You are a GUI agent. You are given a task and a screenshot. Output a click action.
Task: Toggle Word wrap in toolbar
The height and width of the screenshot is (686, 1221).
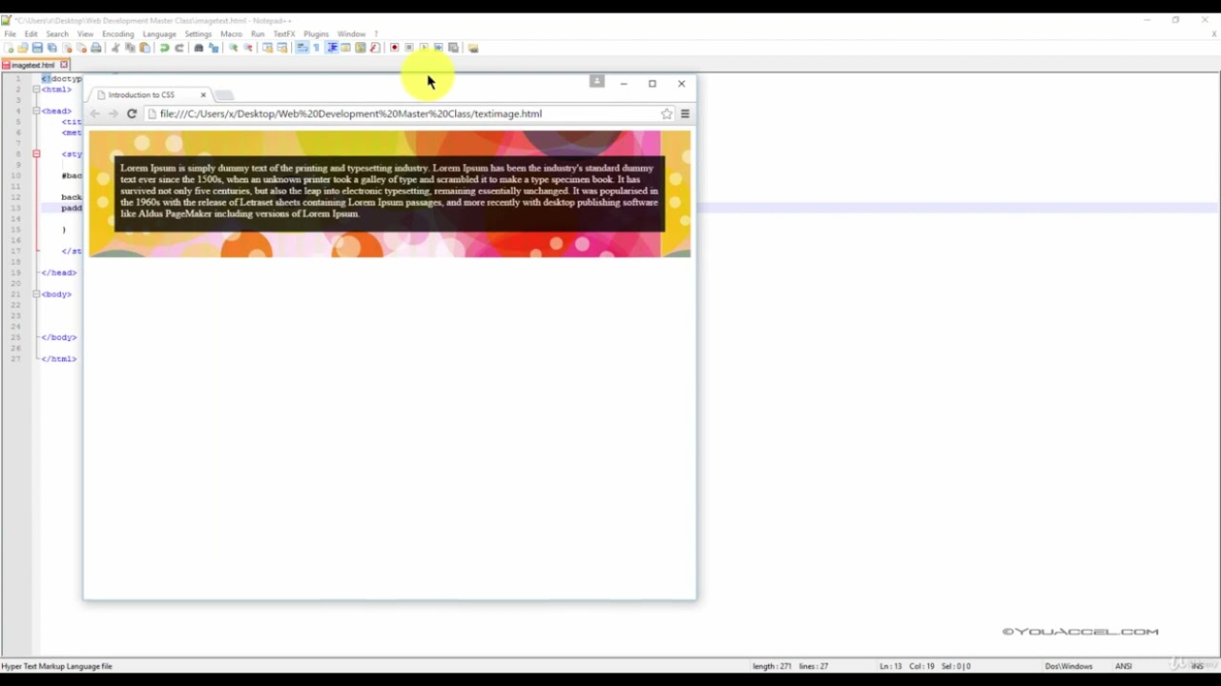(x=302, y=48)
